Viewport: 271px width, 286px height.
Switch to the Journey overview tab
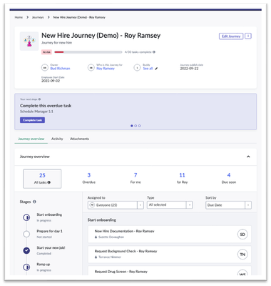pos(31,139)
